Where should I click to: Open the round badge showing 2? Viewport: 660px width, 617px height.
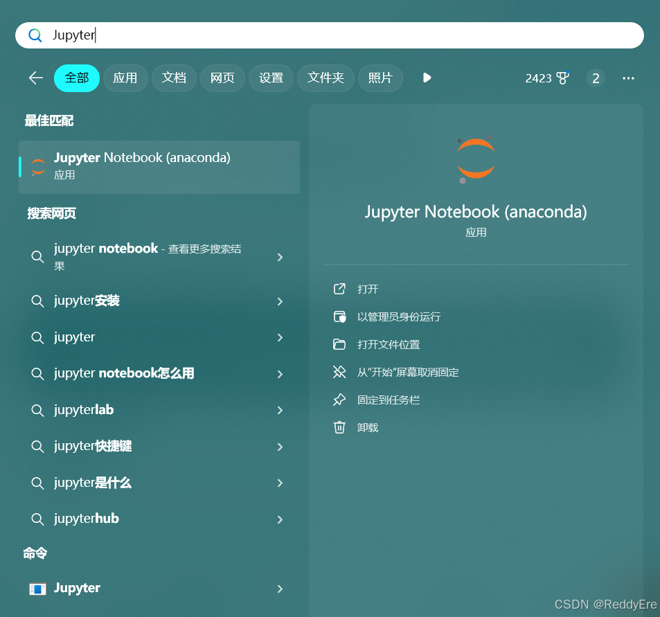click(596, 78)
